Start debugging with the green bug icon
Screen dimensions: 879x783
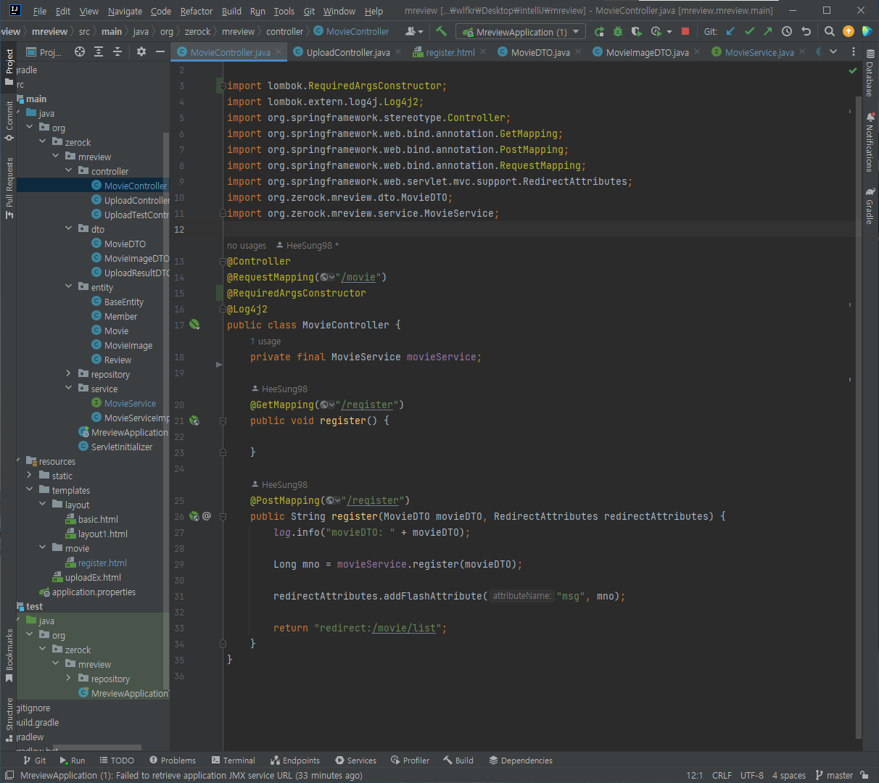(618, 31)
